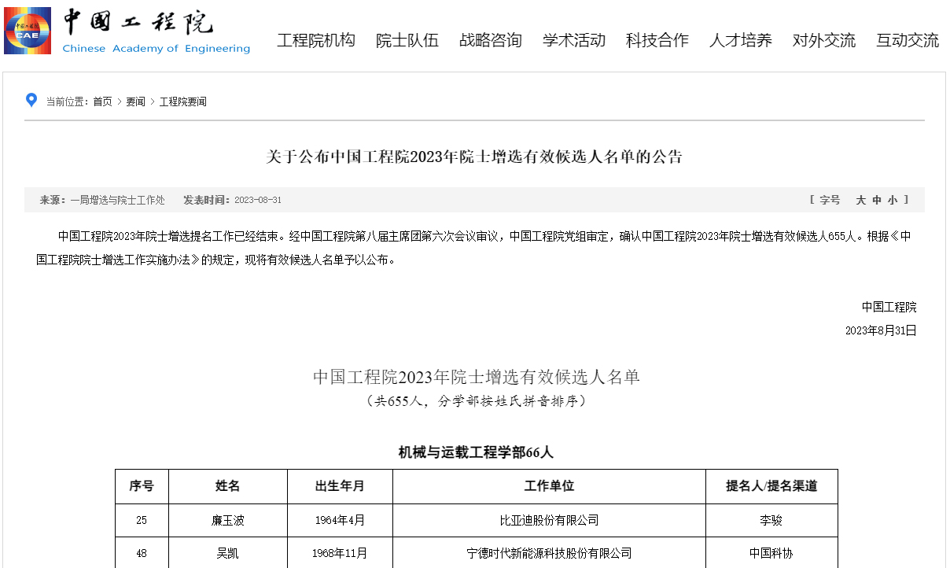The height and width of the screenshot is (568, 950).
Task: Open the 科技合作 menu
Action: click(656, 40)
